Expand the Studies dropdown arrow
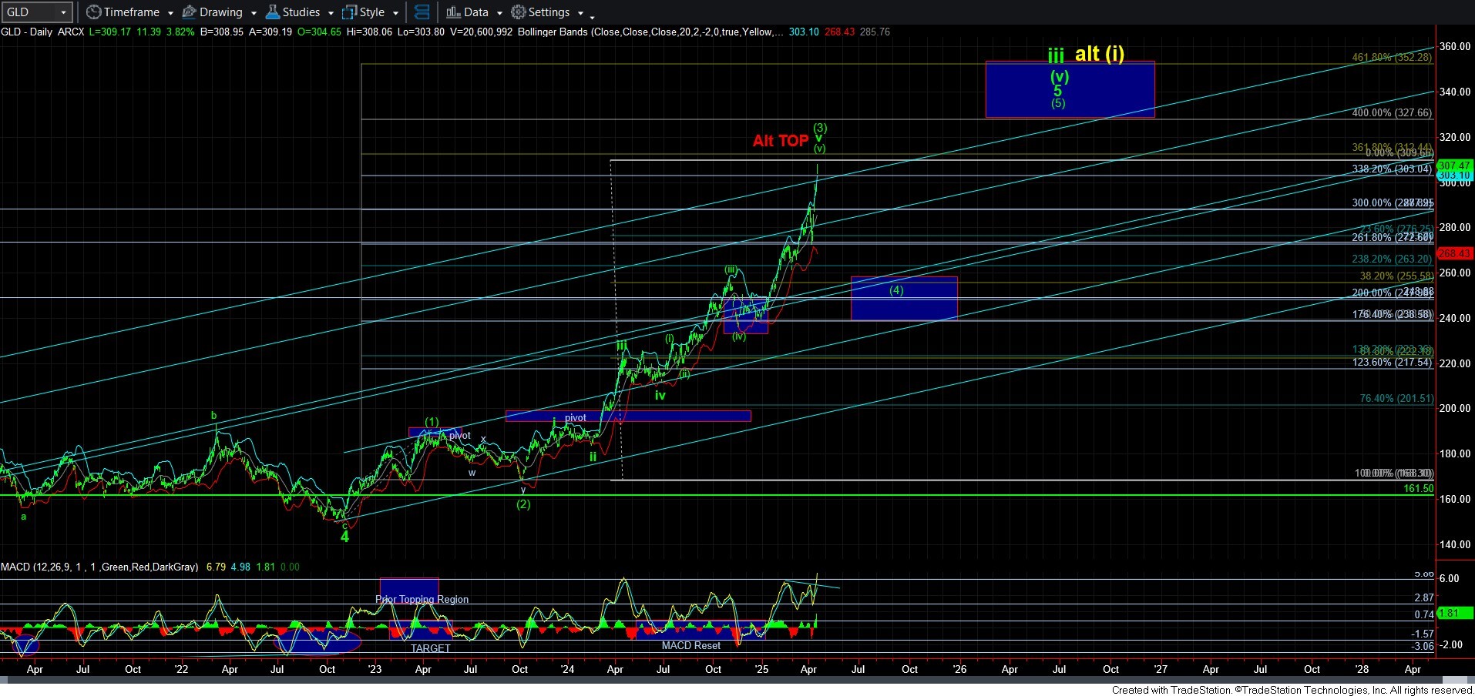The image size is (1475, 696). [x=331, y=13]
